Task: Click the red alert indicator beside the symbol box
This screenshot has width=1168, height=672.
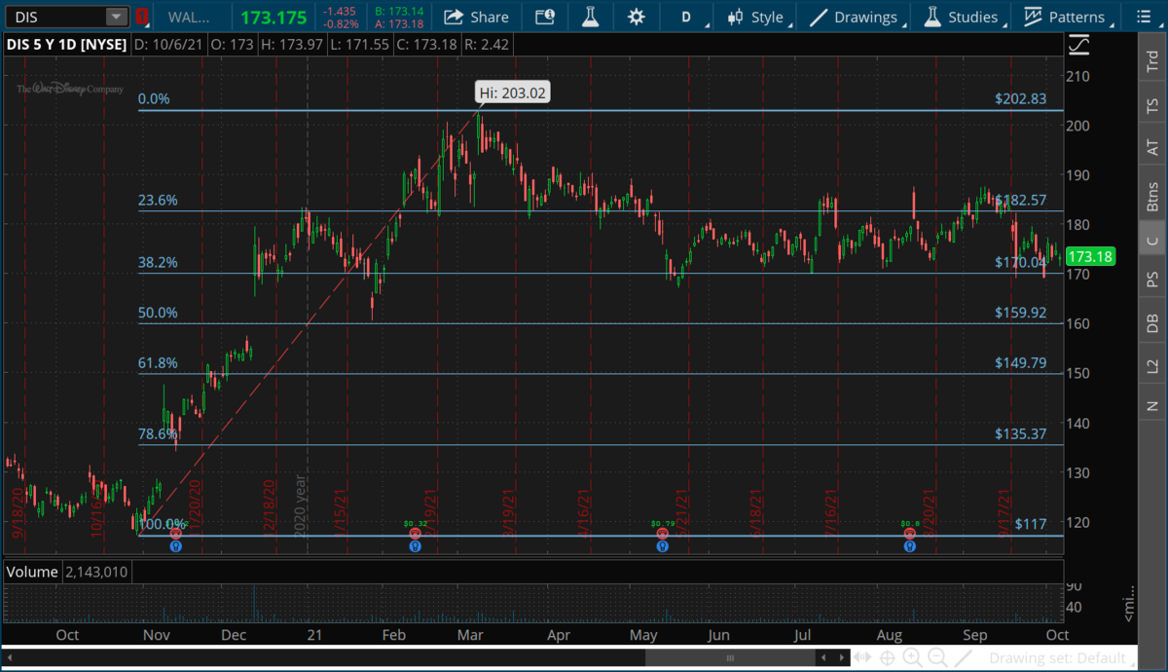Action: 143,17
